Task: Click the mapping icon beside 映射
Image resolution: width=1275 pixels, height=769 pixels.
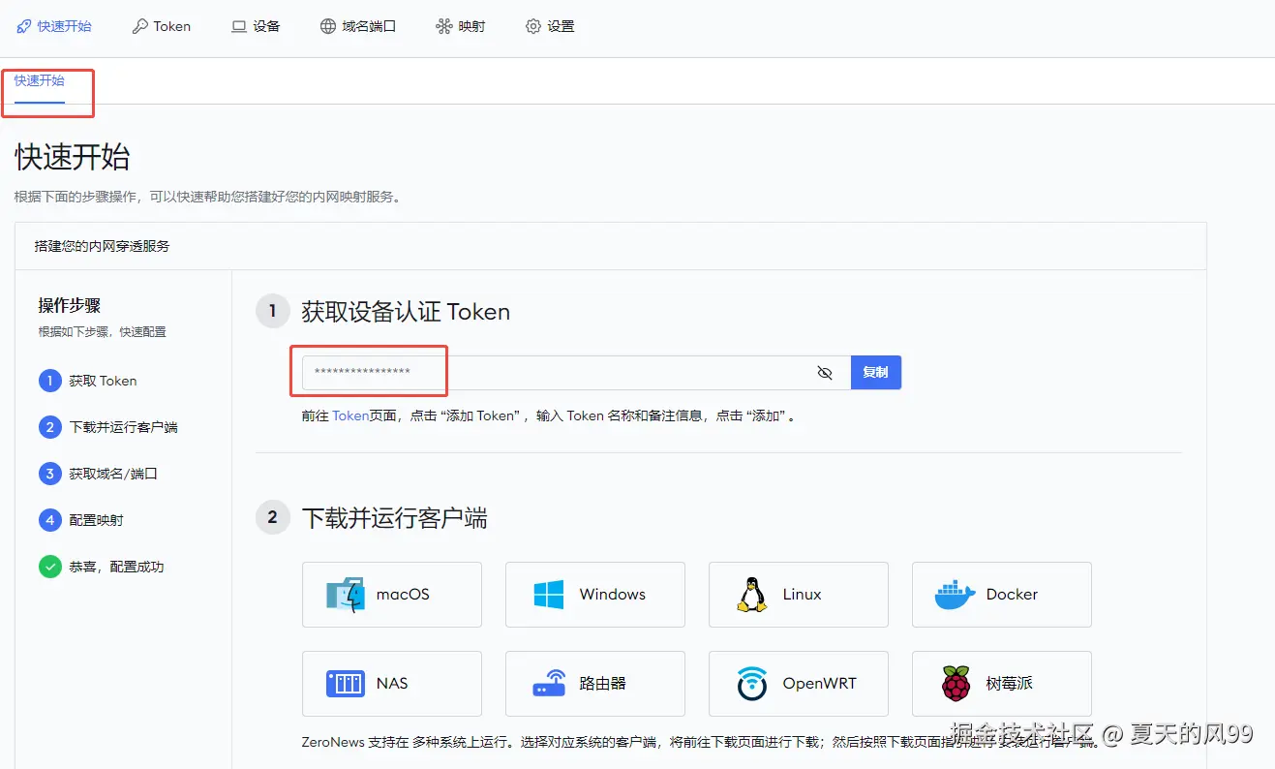Action: [x=443, y=26]
